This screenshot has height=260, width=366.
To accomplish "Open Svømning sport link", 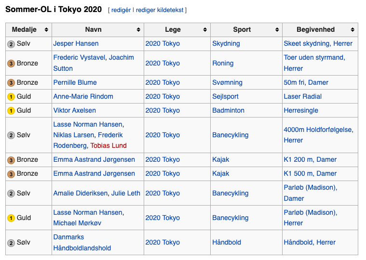I will (x=227, y=82).
